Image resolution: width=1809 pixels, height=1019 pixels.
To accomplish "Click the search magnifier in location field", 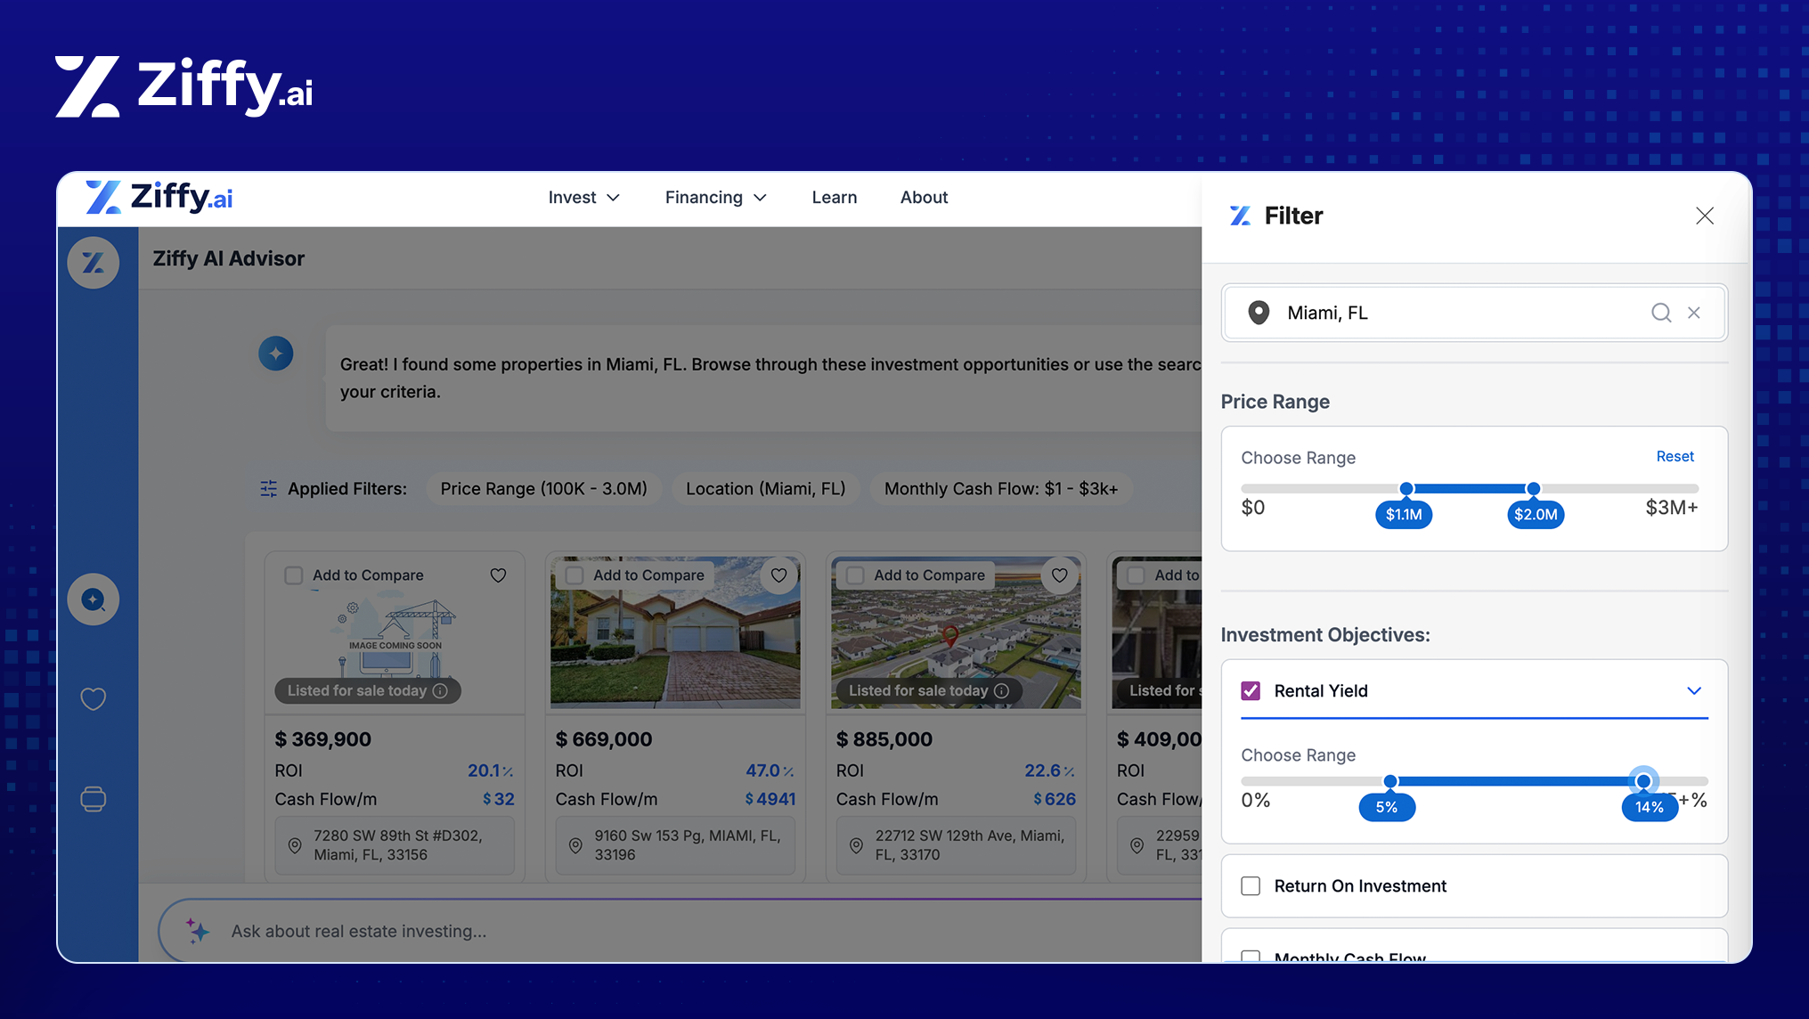I will pyautogui.click(x=1661, y=313).
